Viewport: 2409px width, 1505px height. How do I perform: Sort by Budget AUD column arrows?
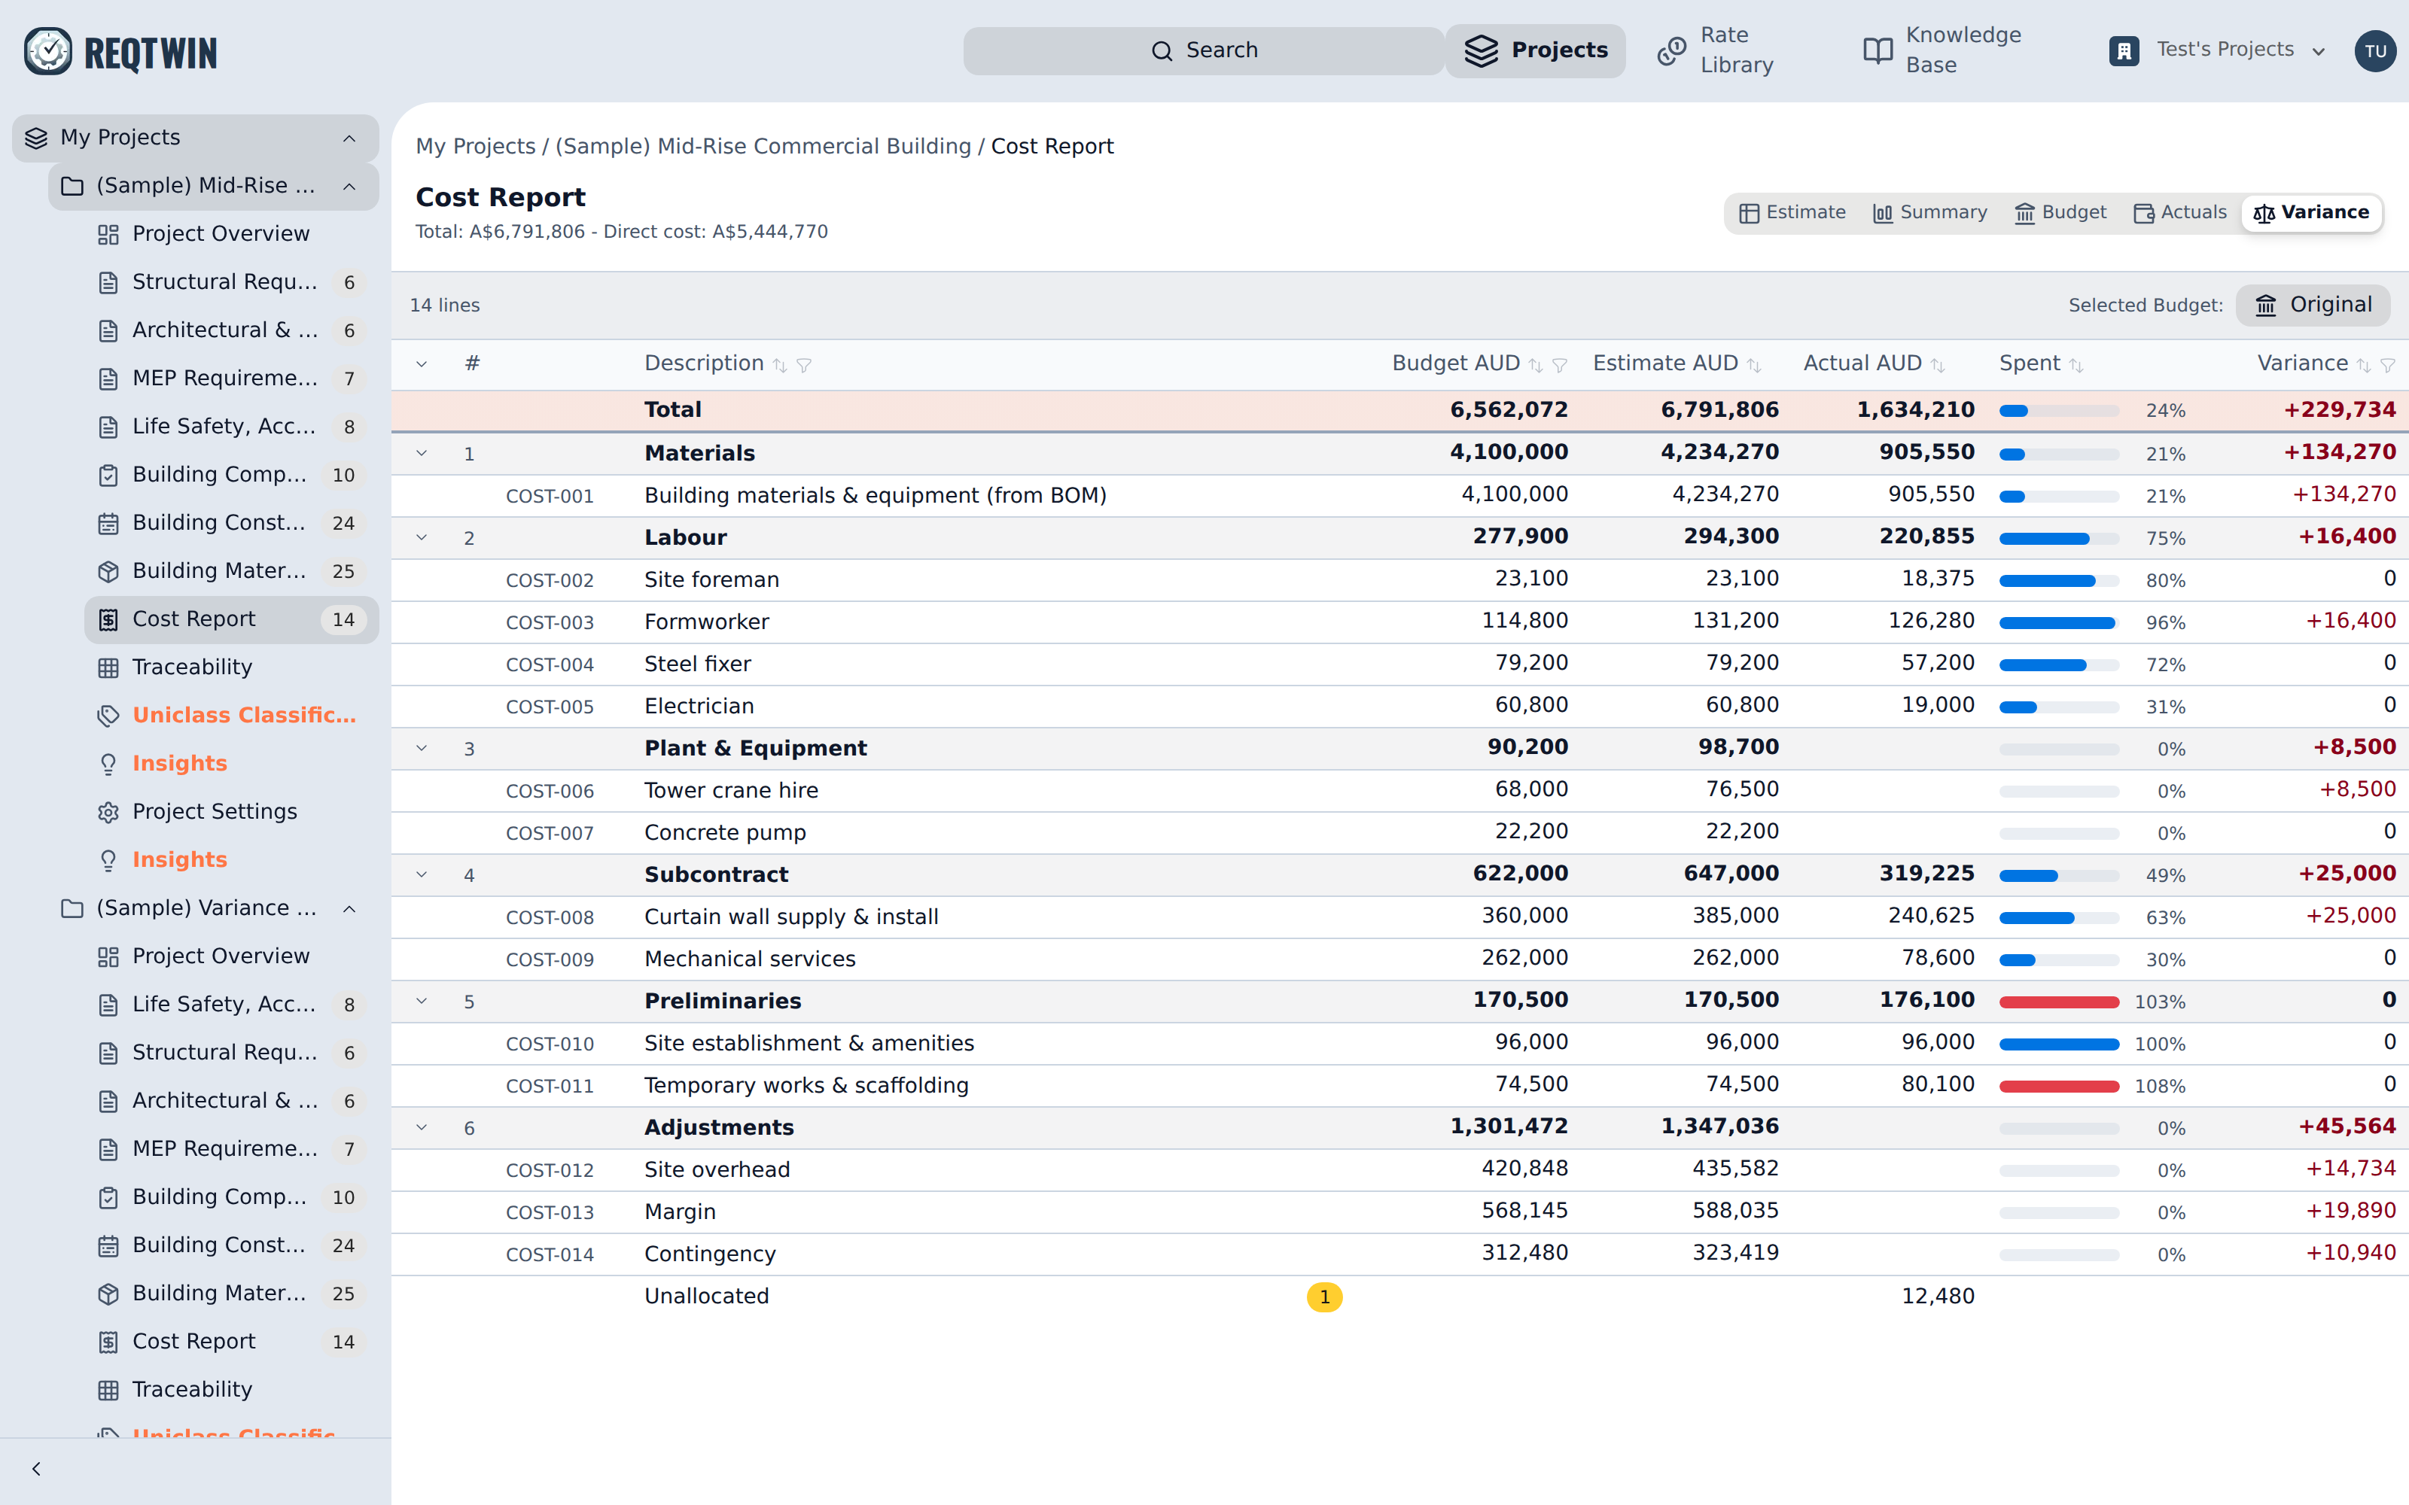point(1535,365)
